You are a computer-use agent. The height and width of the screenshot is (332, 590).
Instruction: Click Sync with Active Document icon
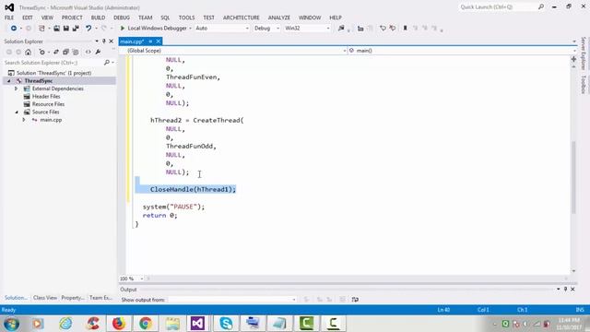click(x=56, y=52)
